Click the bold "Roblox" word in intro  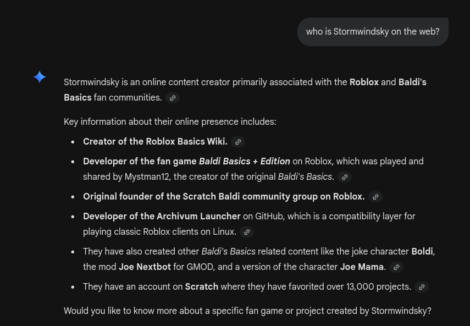point(364,82)
